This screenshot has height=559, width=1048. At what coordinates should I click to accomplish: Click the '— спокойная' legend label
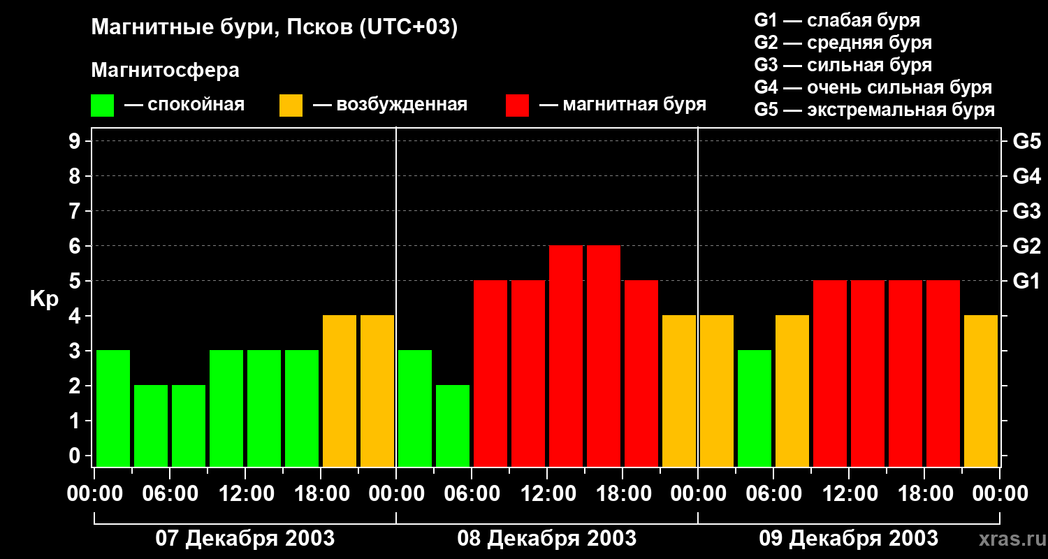click(x=184, y=105)
